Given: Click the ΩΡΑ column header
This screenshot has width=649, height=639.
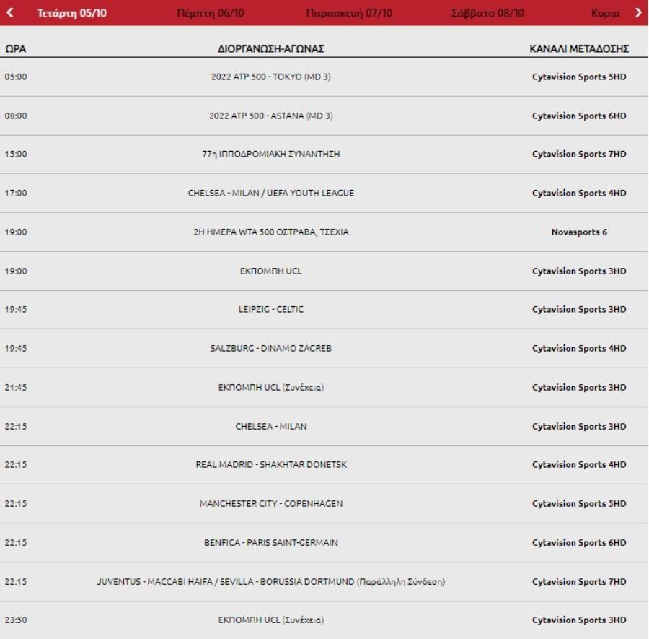Looking at the screenshot, I should [x=16, y=49].
